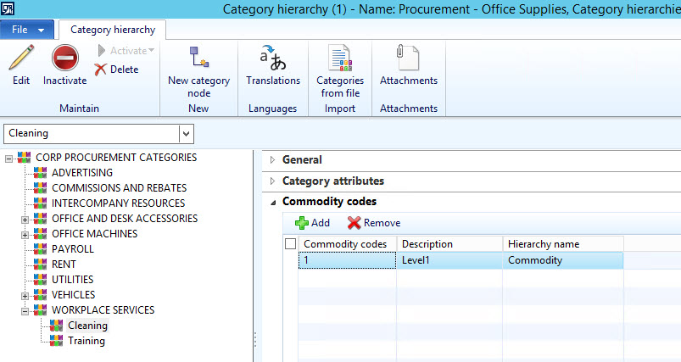The width and height of the screenshot is (681, 362).
Task: Open the Cleaning category dropdown
Action: (187, 134)
